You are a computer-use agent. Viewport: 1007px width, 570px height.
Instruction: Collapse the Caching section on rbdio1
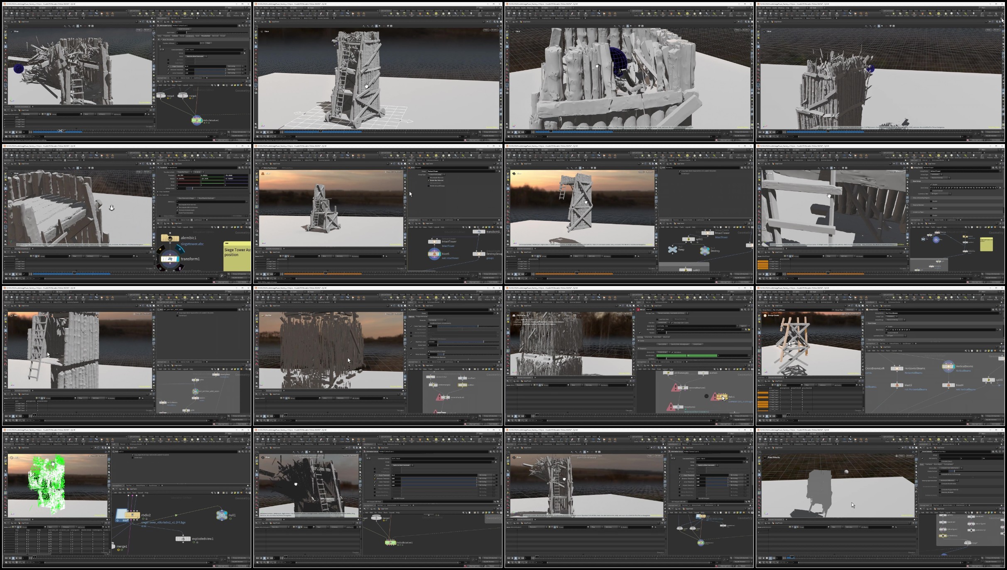click(639, 341)
